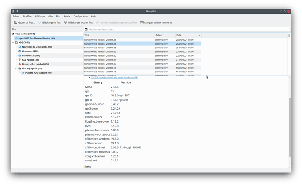Screen dimensions: 302x185
Task: Select Linux.com (298) feed
Action: click(x=30, y=51)
